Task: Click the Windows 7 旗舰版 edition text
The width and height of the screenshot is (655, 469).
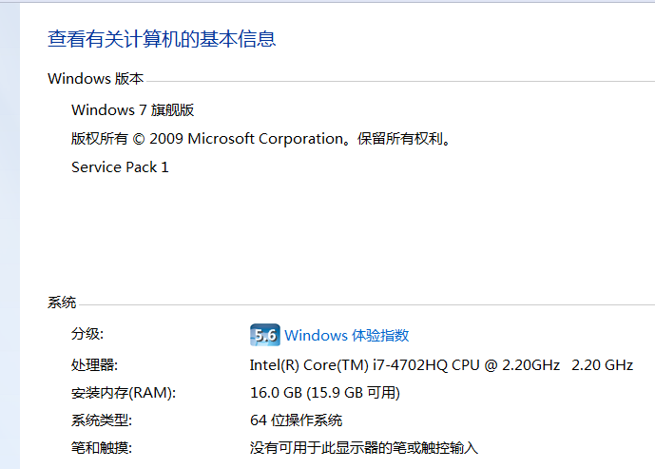Action: click(133, 110)
